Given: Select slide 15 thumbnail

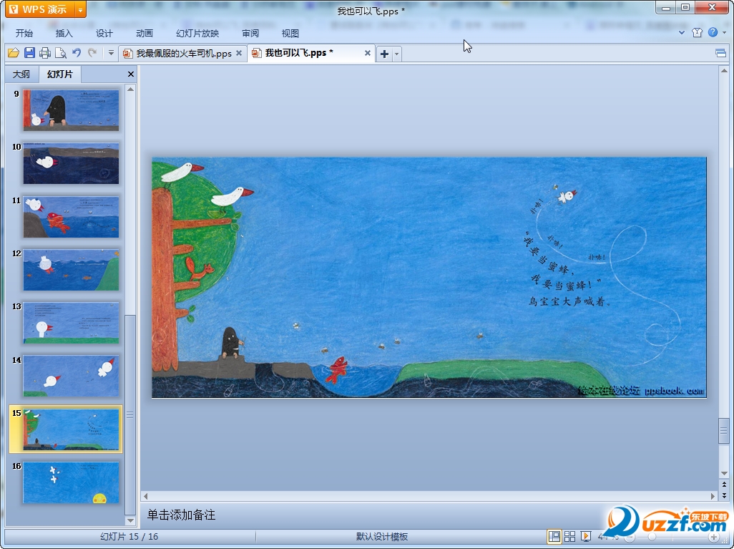Looking at the screenshot, I should (71, 429).
